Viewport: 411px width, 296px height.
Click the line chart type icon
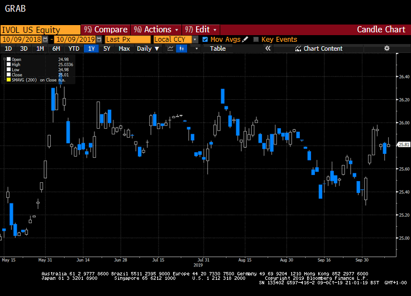click(x=169, y=48)
